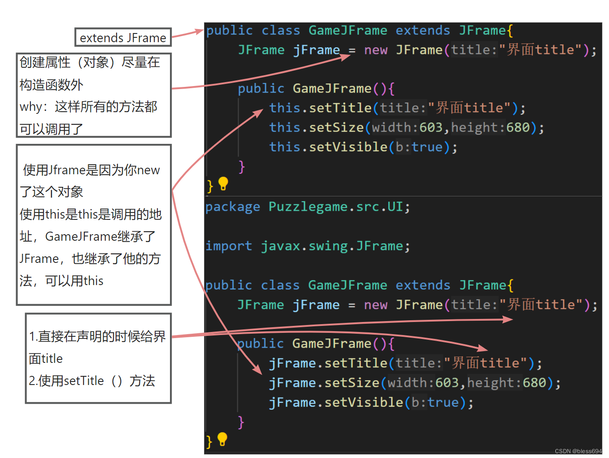
Task: Select the 'extends JFrame' annotation box
Action: click(123, 38)
